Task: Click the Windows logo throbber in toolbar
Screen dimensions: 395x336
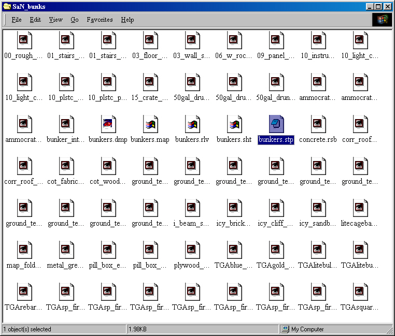Action: [x=382, y=19]
